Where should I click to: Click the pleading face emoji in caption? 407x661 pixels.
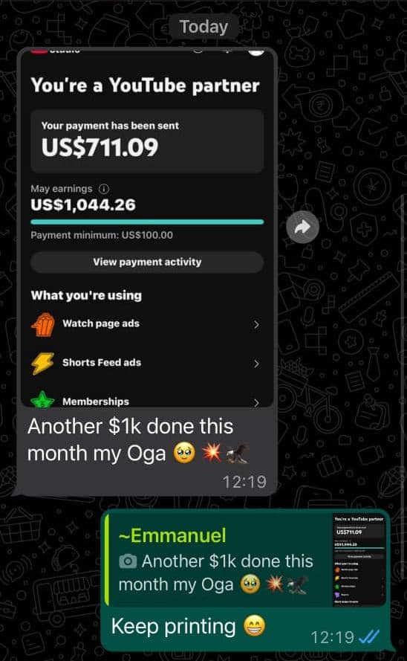(x=184, y=454)
